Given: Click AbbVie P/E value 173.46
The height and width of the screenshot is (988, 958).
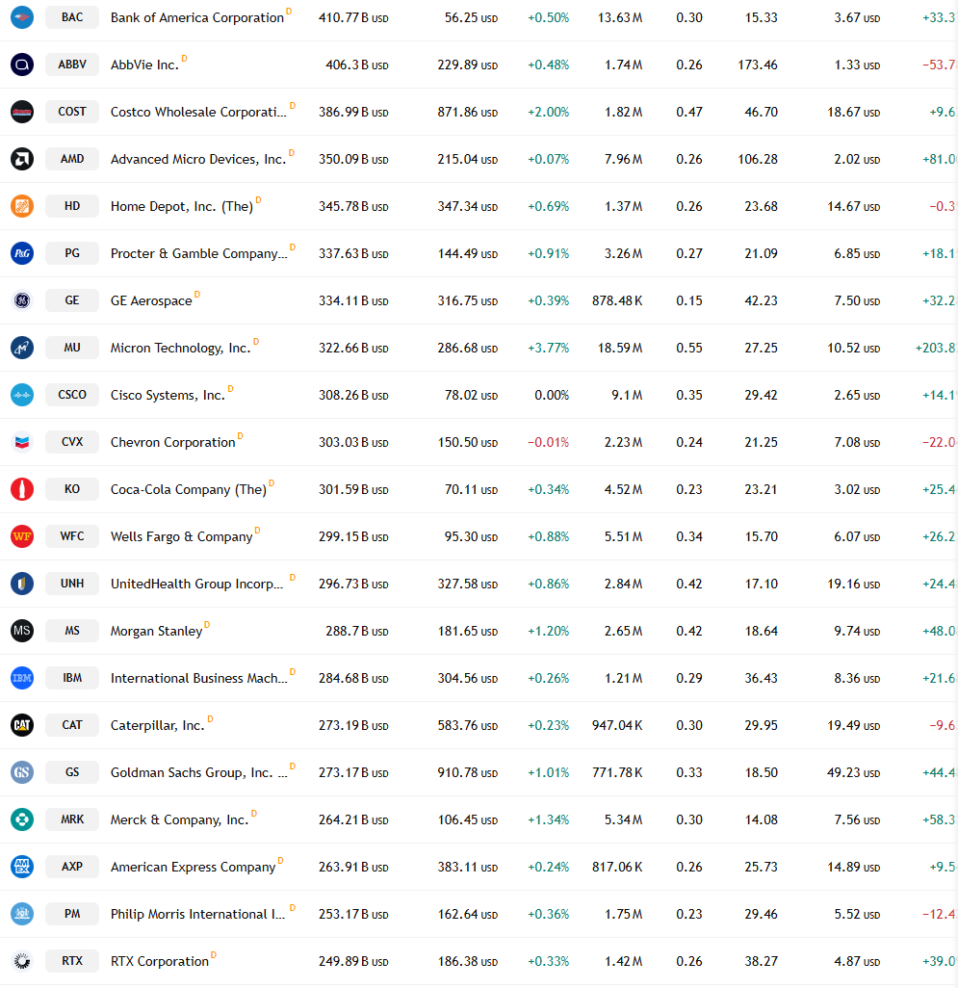Looking at the screenshot, I should coord(758,65).
